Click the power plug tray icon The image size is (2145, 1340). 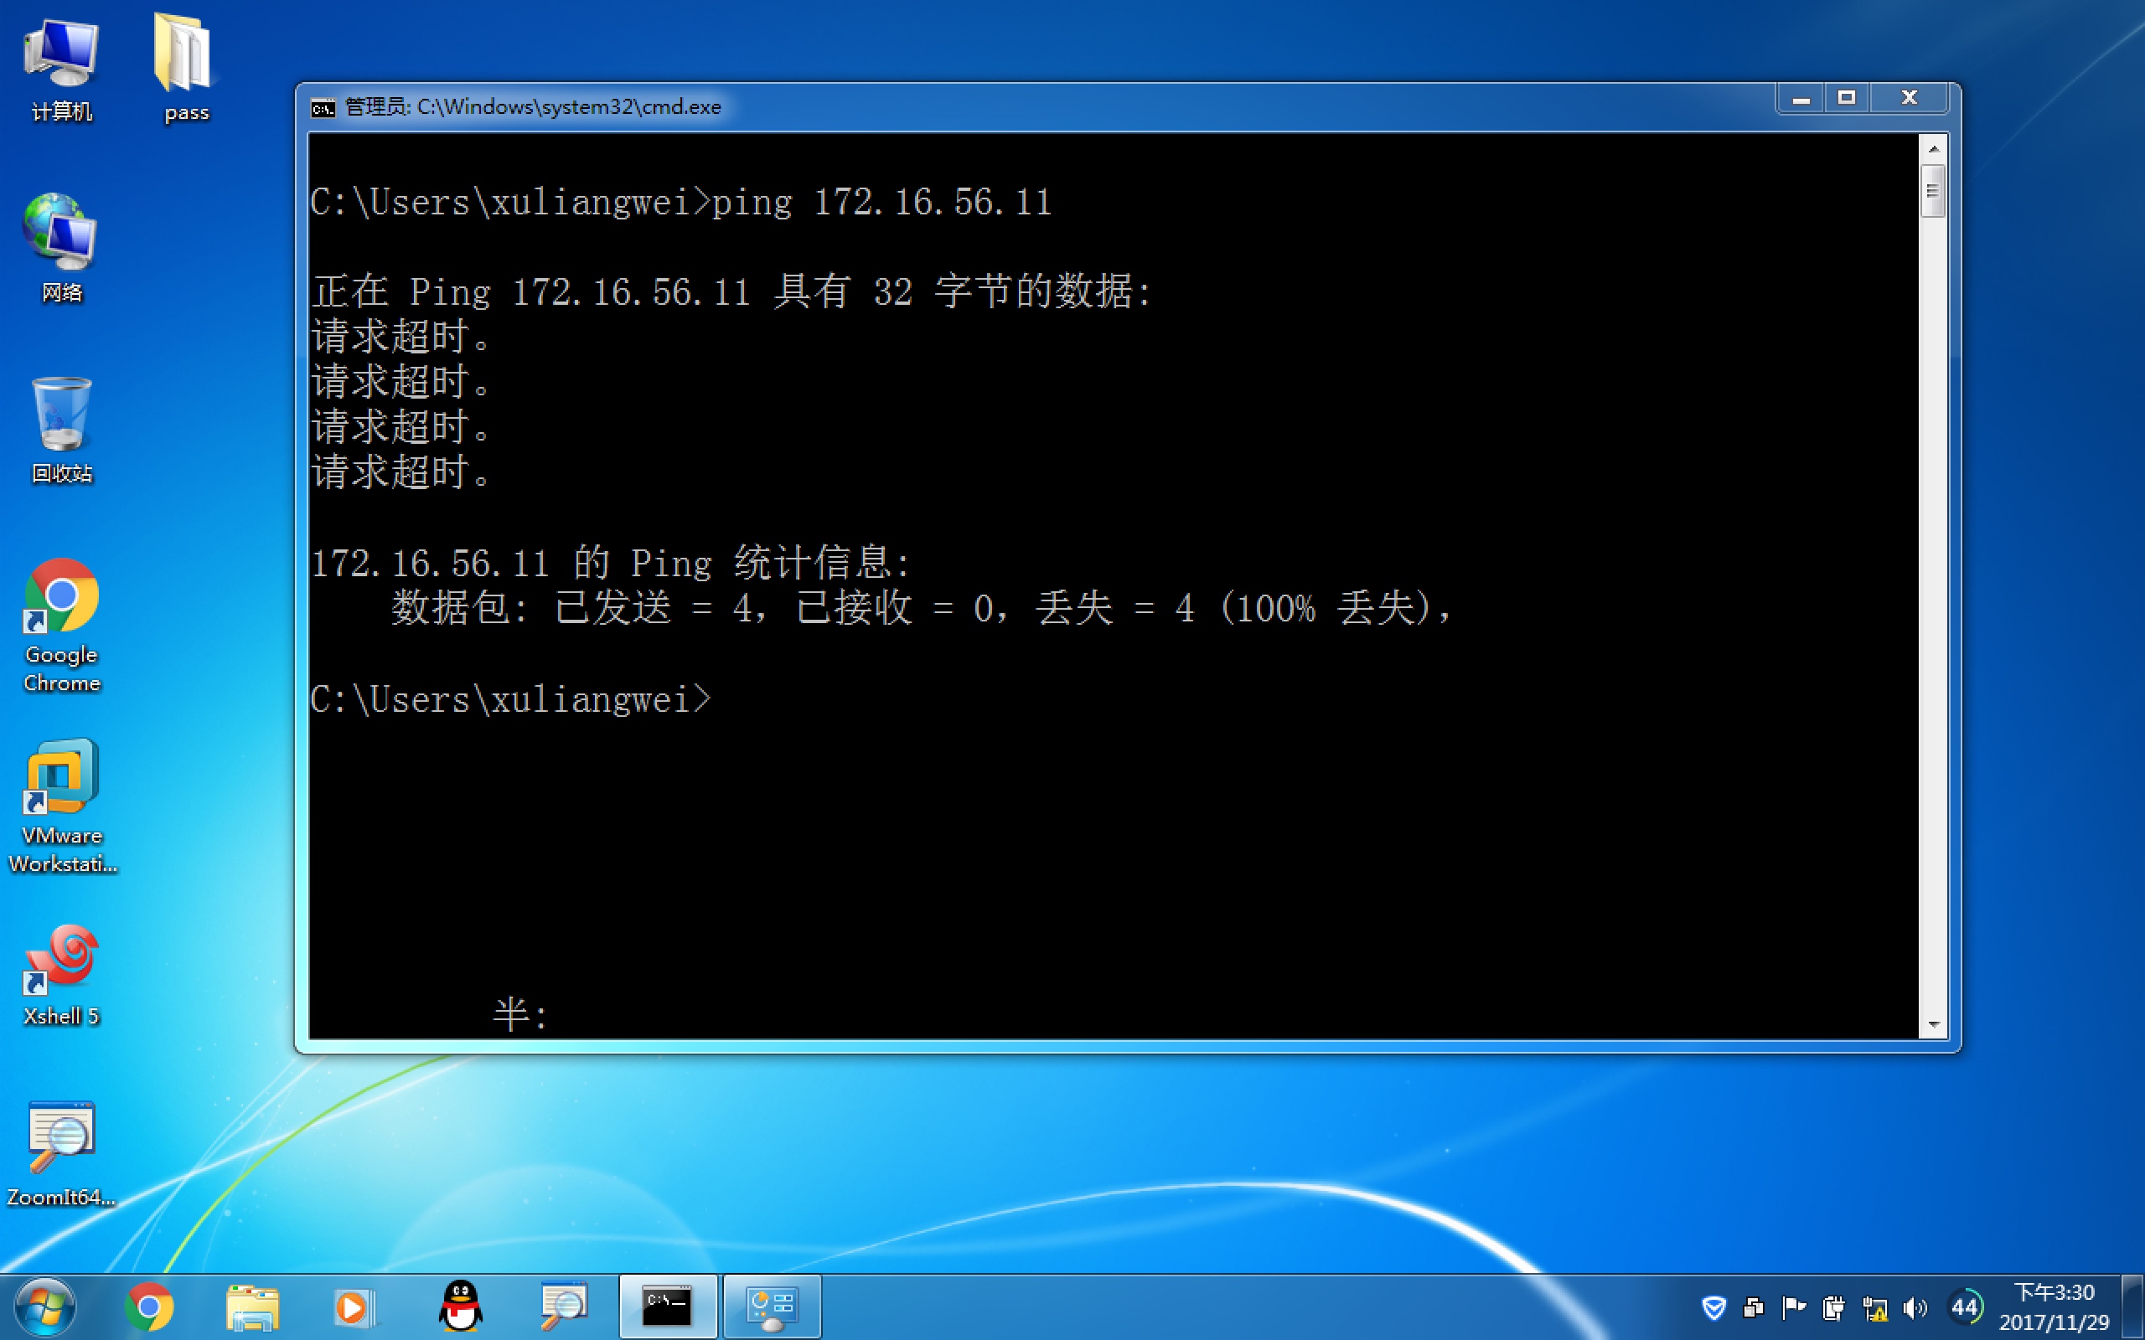[x=1833, y=1307]
